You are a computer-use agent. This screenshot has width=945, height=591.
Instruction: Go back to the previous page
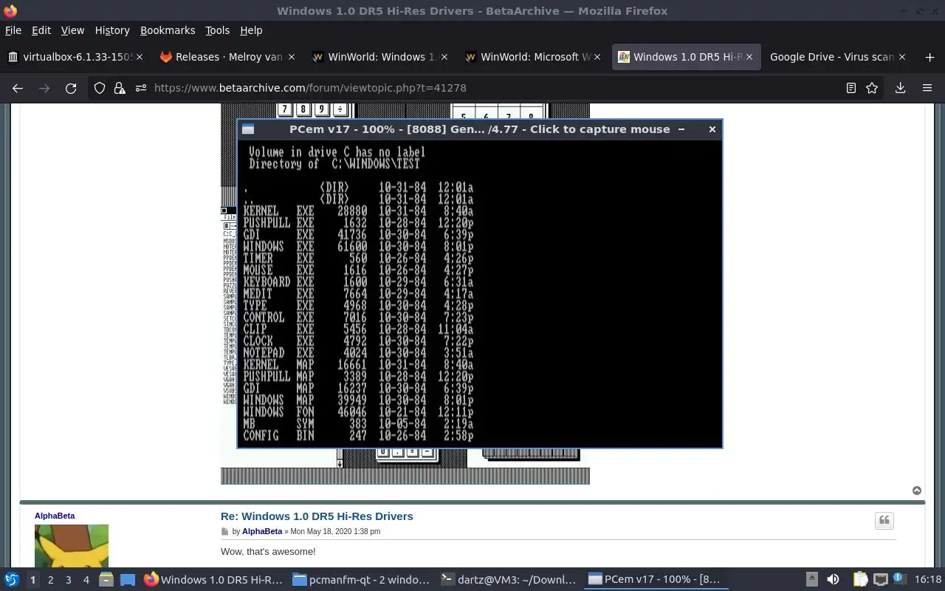tap(18, 88)
